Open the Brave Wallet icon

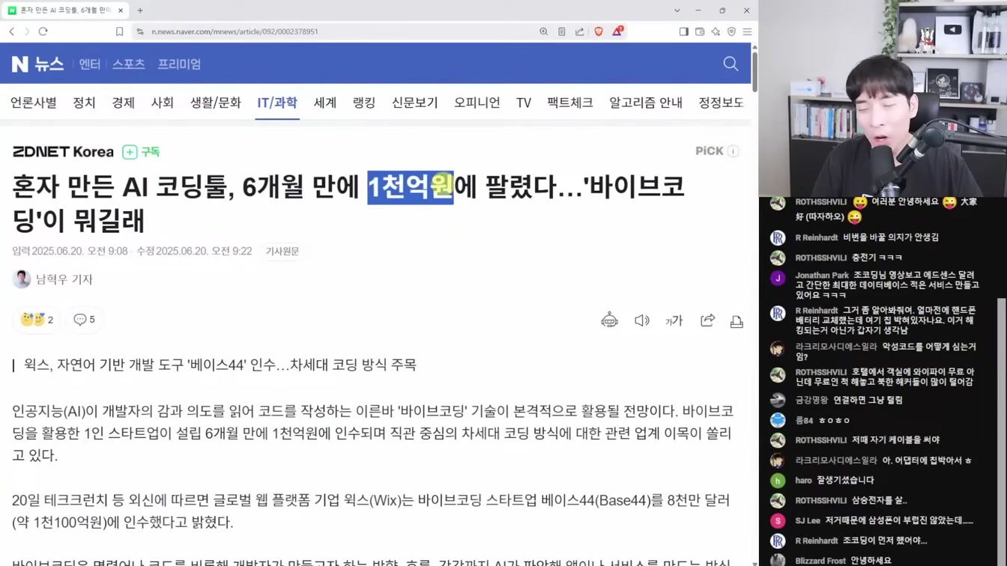click(700, 31)
